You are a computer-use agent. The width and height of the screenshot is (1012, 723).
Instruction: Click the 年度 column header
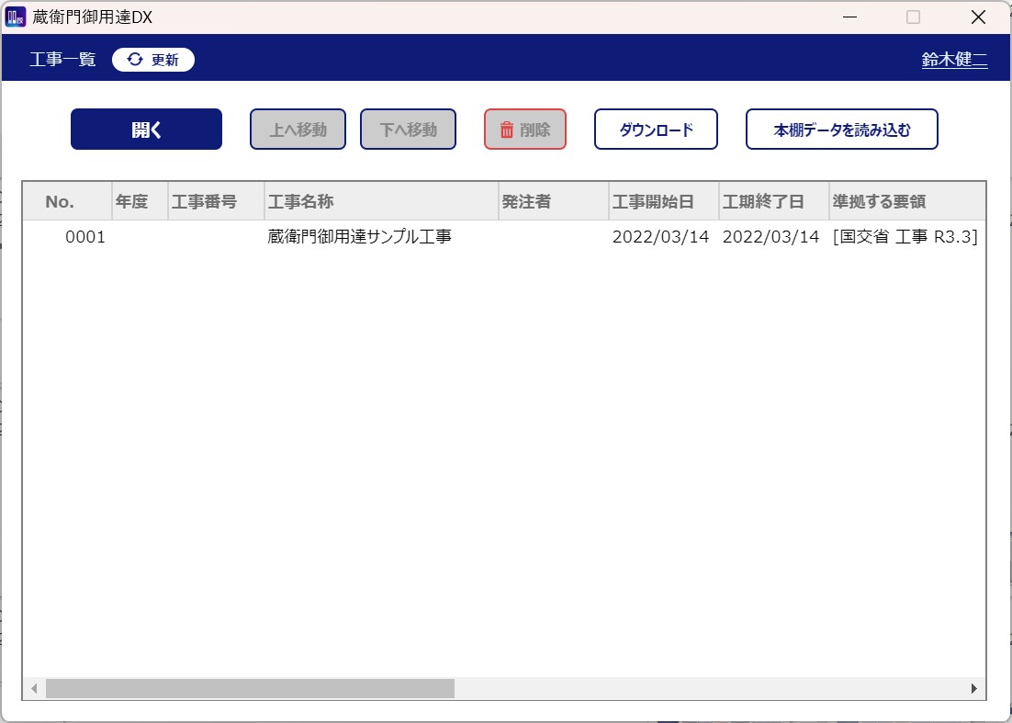(132, 202)
